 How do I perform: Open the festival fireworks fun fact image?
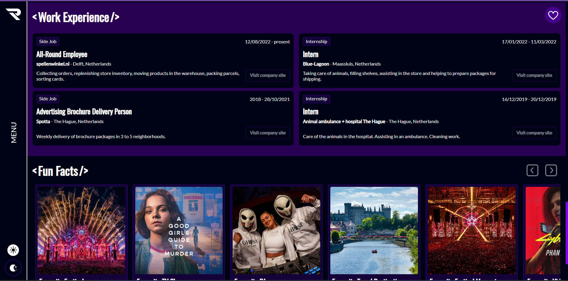tap(81, 231)
